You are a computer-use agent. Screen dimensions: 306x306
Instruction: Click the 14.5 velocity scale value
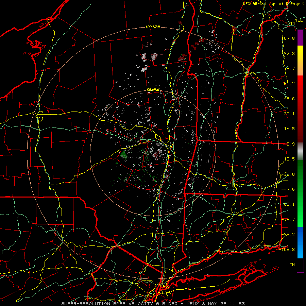(x=289, y=129)
